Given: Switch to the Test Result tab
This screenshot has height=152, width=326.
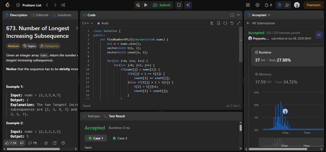Looking at the screenshot, I should (x=114, y=116).
